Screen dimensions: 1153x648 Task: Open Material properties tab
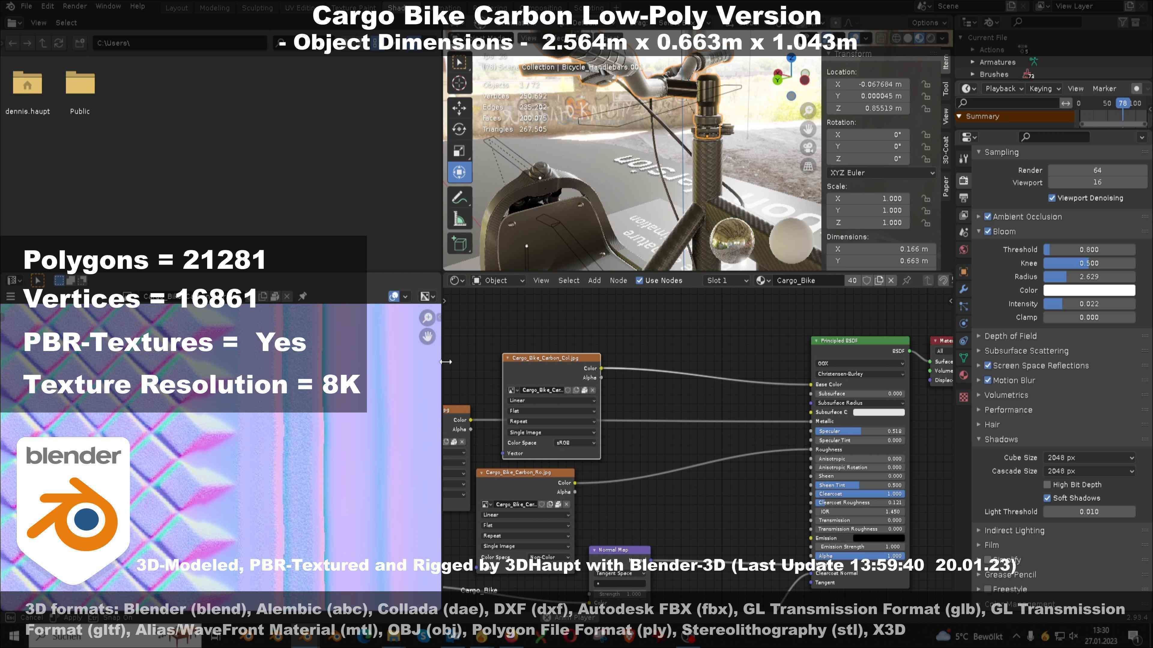[964, 375]
